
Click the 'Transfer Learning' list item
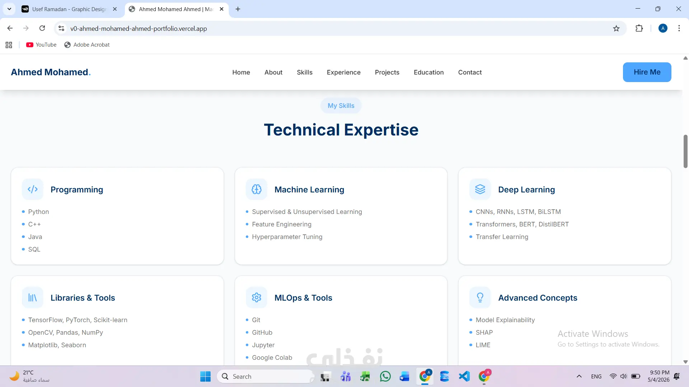tap(502, 237)
